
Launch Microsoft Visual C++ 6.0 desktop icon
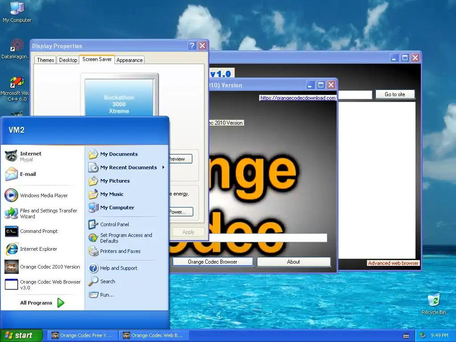[16, 89]
